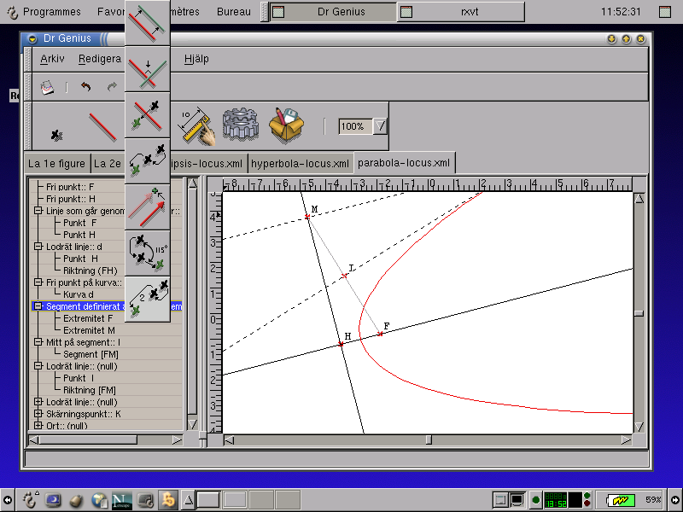Click point F on the canvas
Image resolution: width=683 pixels, height=512 pixels.
pos(380,334)
